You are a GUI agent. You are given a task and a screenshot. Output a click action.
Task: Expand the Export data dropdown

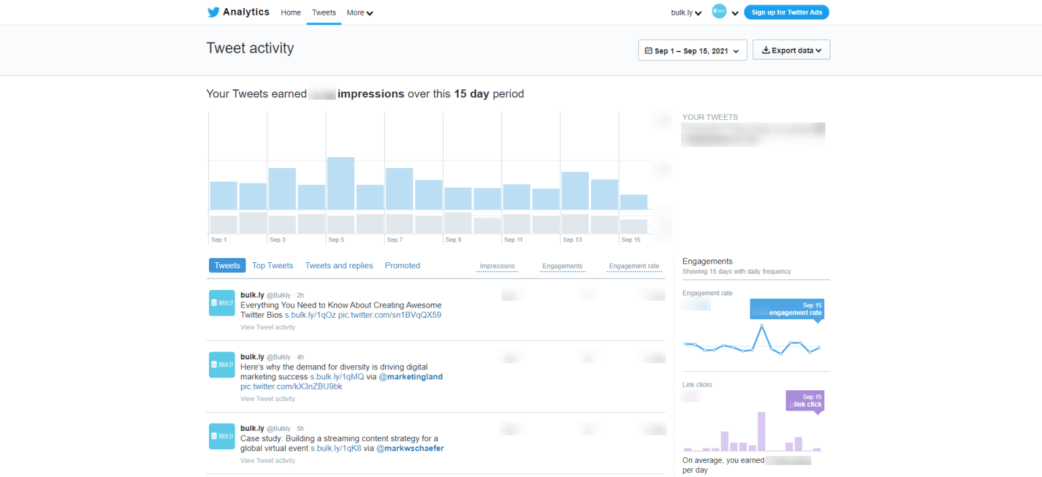tap(792, 50)
